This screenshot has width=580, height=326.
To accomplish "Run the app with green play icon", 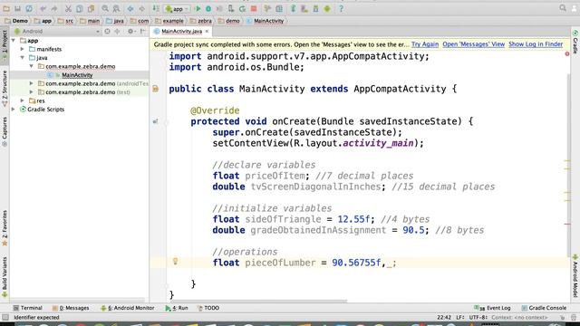I will coord(198,8).
